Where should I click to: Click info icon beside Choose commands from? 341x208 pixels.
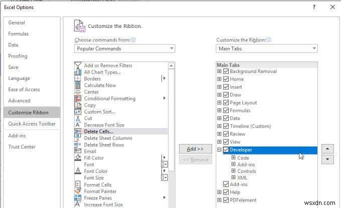(133, 40)
